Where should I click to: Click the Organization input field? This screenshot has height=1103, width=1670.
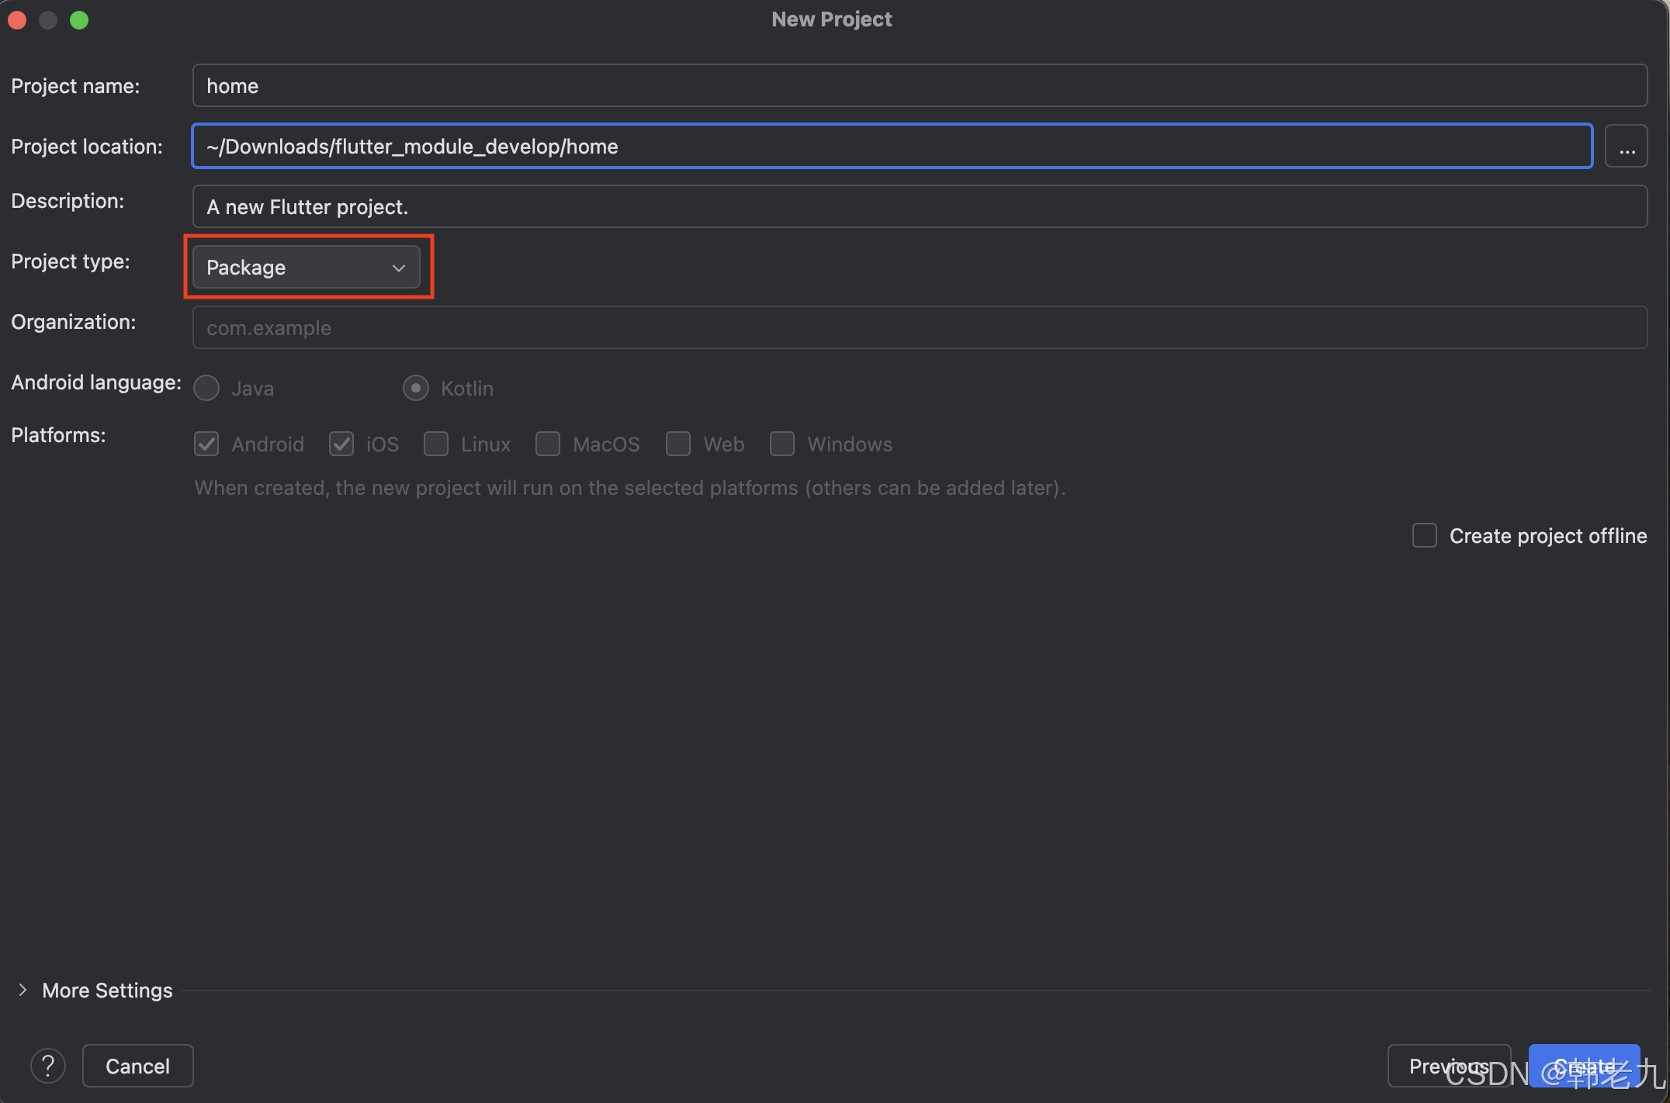point(919,328)
